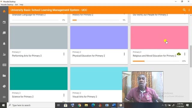Click the scrollbar down arrow

click(x=191, y=101)
